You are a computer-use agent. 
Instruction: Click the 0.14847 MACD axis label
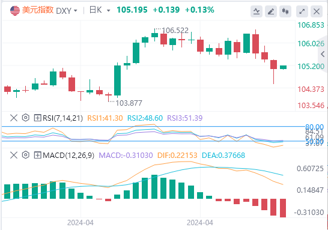tap(310, 190)
